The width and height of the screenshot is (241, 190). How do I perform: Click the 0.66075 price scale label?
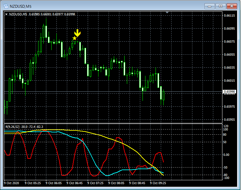(x=229, y=42)
